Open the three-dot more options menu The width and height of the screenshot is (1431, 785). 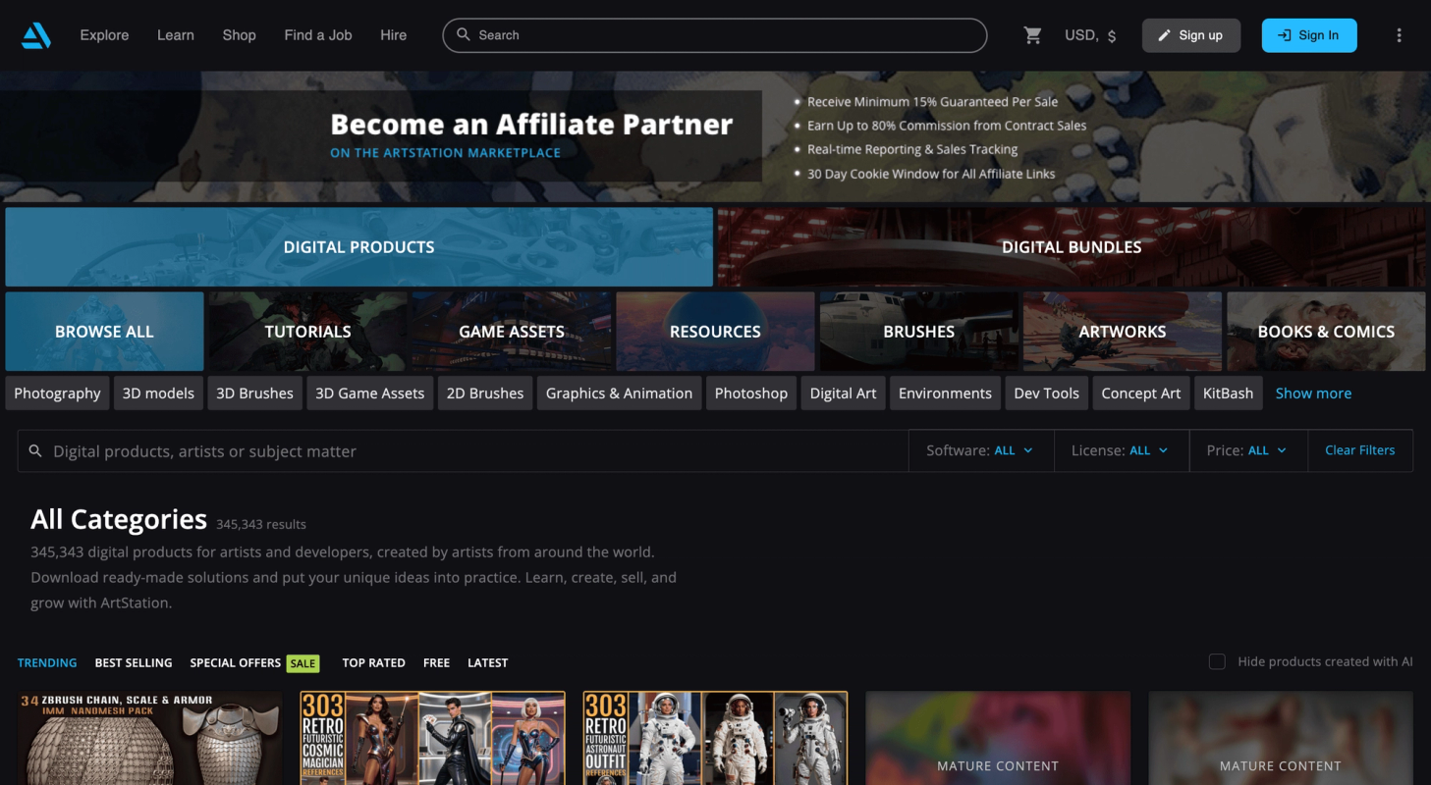coord(1399,35)
